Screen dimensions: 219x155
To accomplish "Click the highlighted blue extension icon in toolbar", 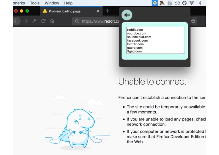I will pos(155,3).
